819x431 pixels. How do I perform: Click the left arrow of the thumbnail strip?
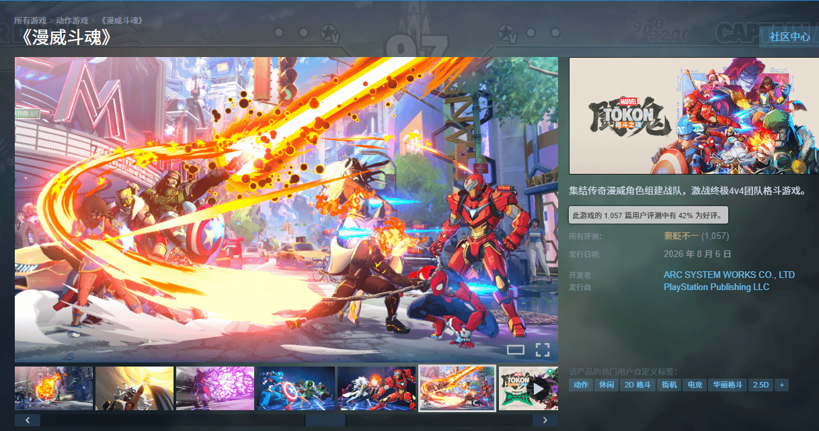28,420
